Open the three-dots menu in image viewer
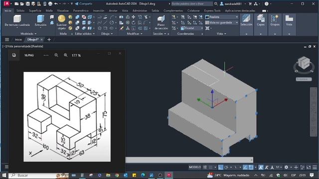The height and width of the screenshot is (179, 319). pos(46,55)
